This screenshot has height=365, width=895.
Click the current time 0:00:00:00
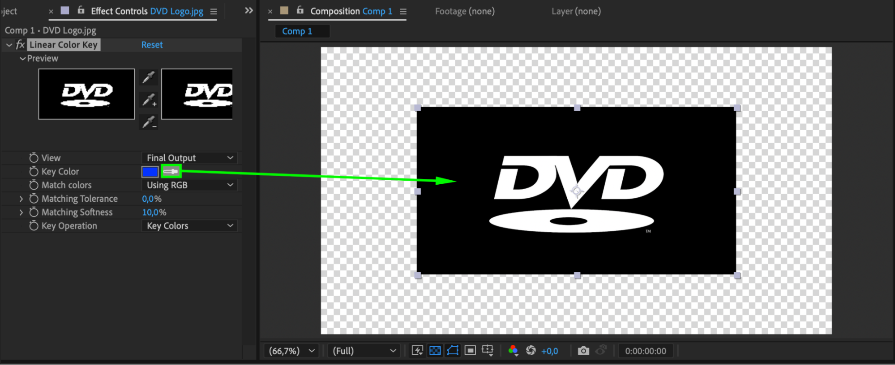pos(646,351)
